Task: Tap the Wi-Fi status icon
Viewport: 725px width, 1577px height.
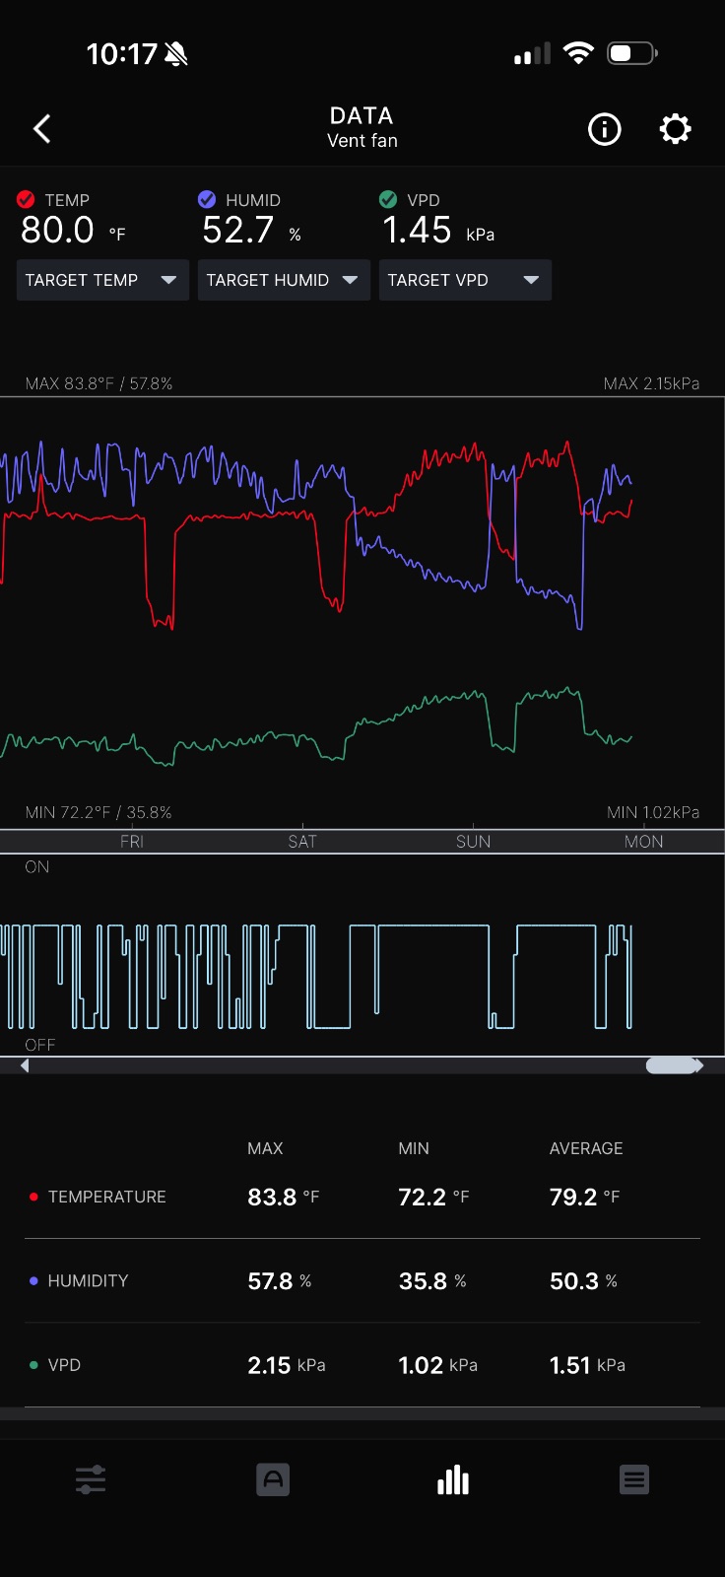Action: tap(578, 53)
